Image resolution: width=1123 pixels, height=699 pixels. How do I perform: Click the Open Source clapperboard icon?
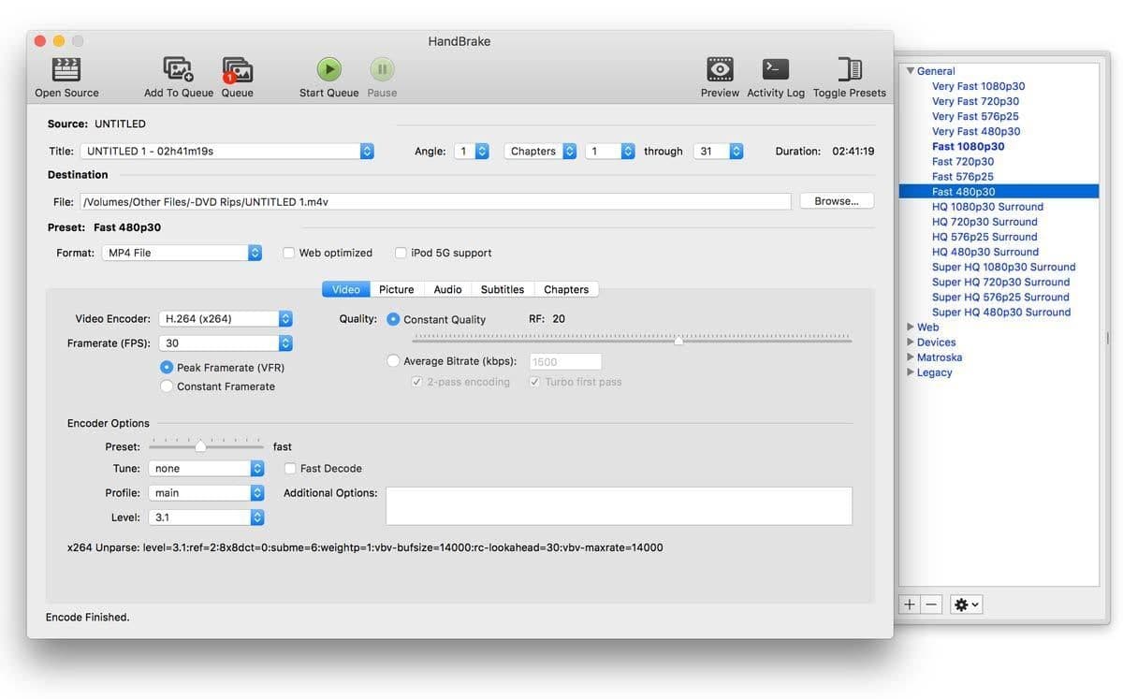[x=66, y=69]
